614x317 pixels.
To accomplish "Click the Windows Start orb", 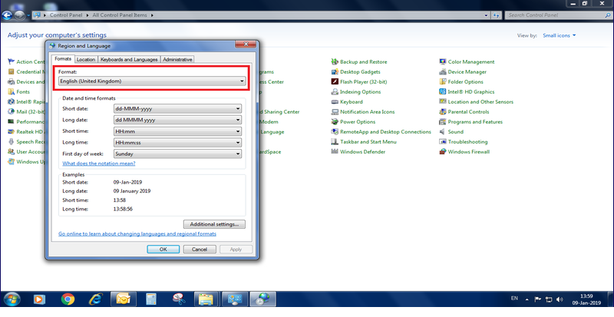I will 12,299.
